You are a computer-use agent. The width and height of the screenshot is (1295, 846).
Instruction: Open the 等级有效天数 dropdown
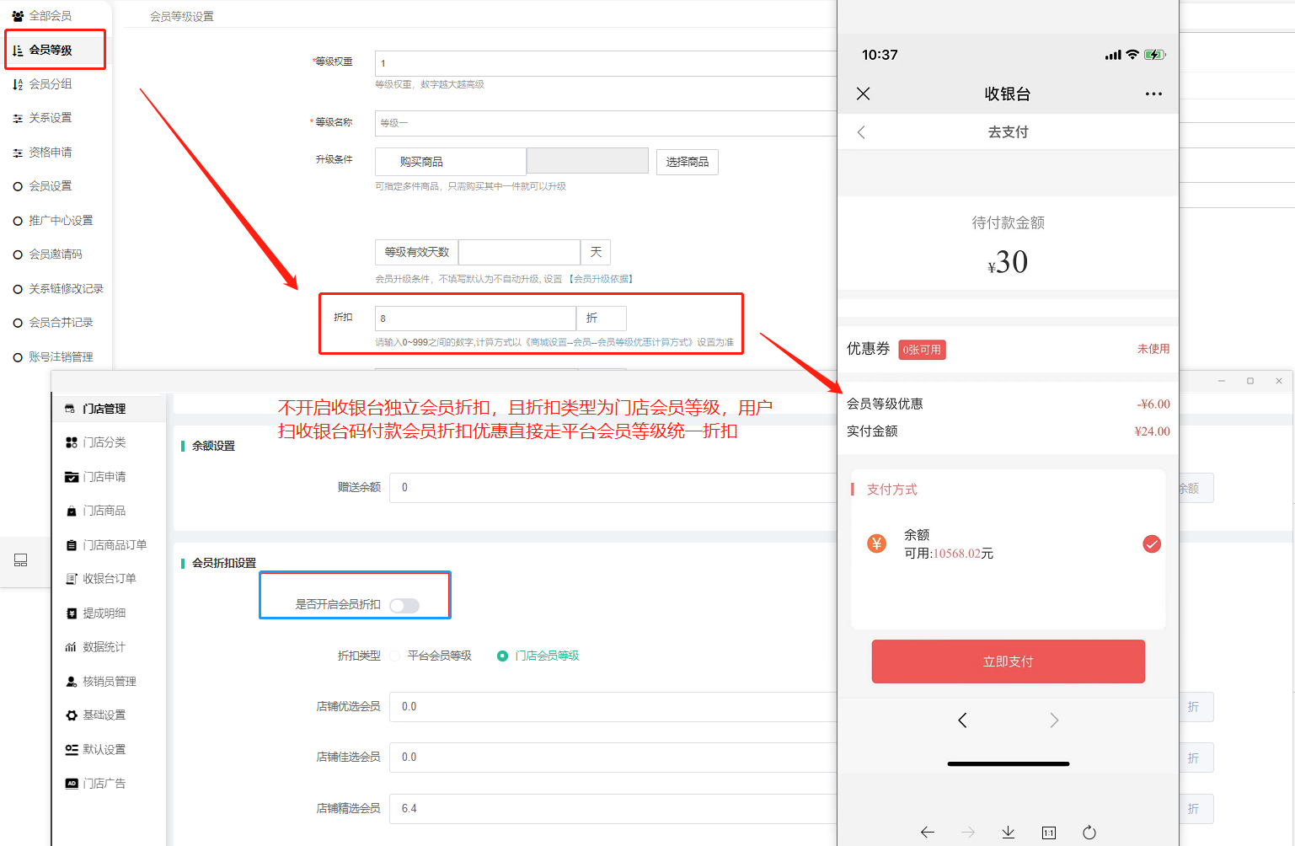point(417,252)
